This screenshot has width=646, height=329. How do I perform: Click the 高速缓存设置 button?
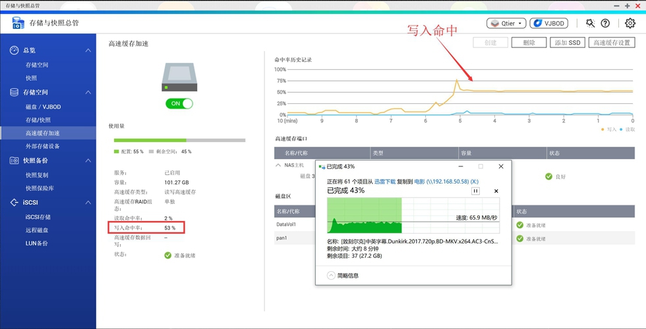(x=612, y=42)
